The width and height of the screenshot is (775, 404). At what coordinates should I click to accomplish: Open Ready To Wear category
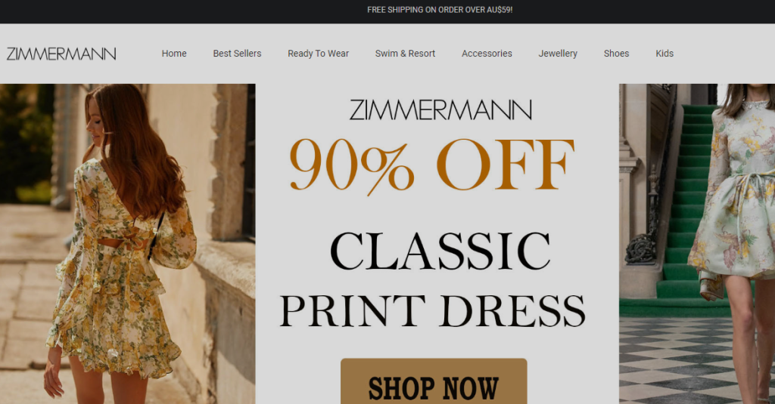coord(319,54)
